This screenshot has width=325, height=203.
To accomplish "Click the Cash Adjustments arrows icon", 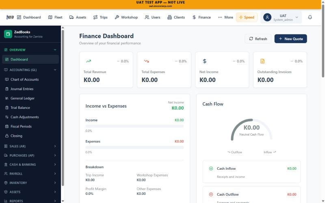I will click(7, 117).
